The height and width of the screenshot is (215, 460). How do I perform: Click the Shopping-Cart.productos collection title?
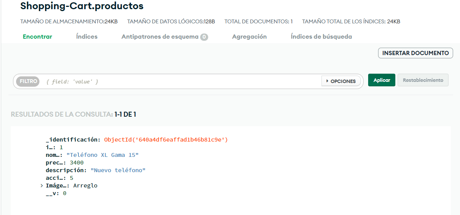[x=82, y=6]
